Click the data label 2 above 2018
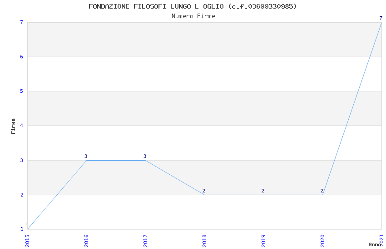This screenshot has height=249, width=386. 204,191
